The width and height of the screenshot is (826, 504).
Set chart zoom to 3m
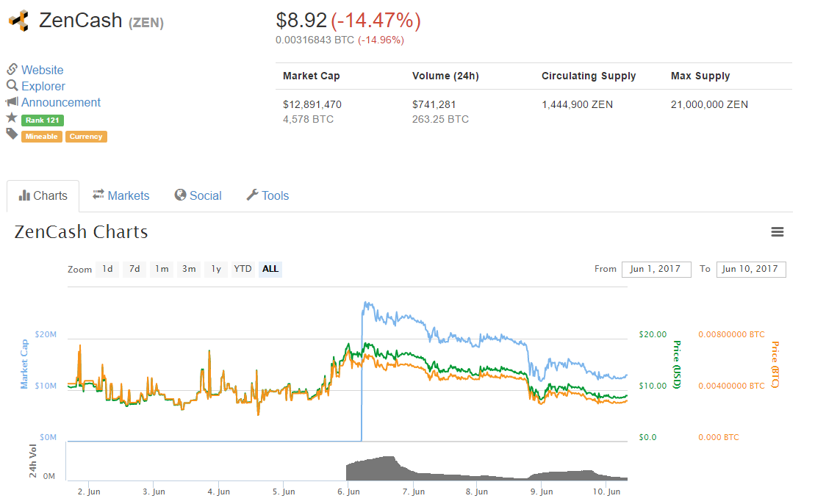pos(189,269)
